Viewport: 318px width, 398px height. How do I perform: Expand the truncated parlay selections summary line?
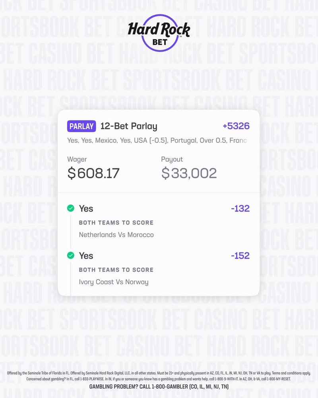[x=157, y=140]
